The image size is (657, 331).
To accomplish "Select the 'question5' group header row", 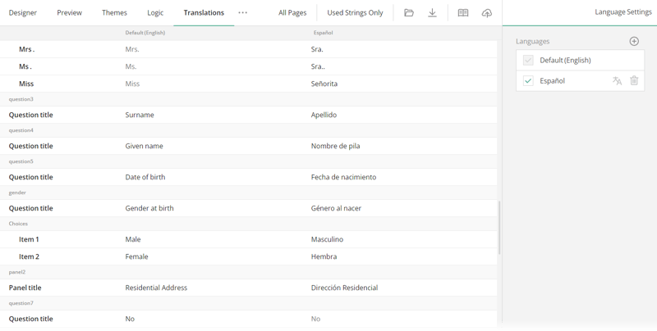I will click(x=249, y=161).
